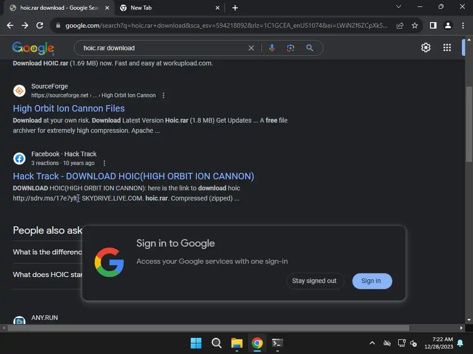The width and height of the screenshot is (473, 354).
Task: Close the hoic.rar download tab
Action: click(x=107, y=8)
